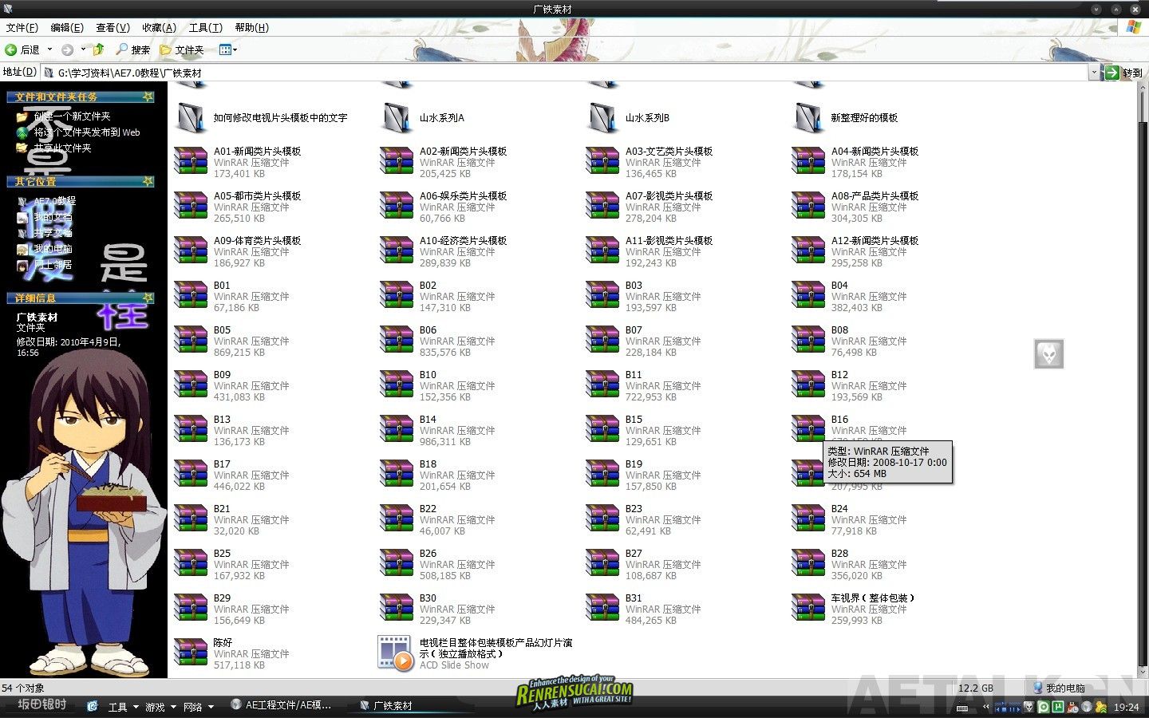Go to AE7.0教程 in other places
This screenshot has width=1149, height=718.
(54, 201)
